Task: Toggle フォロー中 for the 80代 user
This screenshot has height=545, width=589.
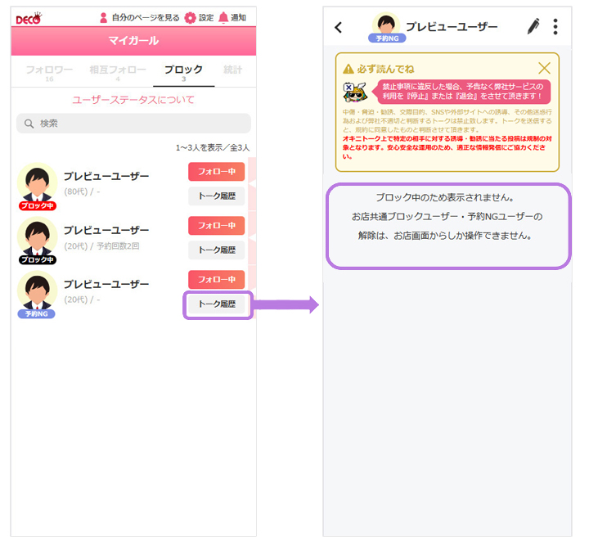Action: (216, 171)
